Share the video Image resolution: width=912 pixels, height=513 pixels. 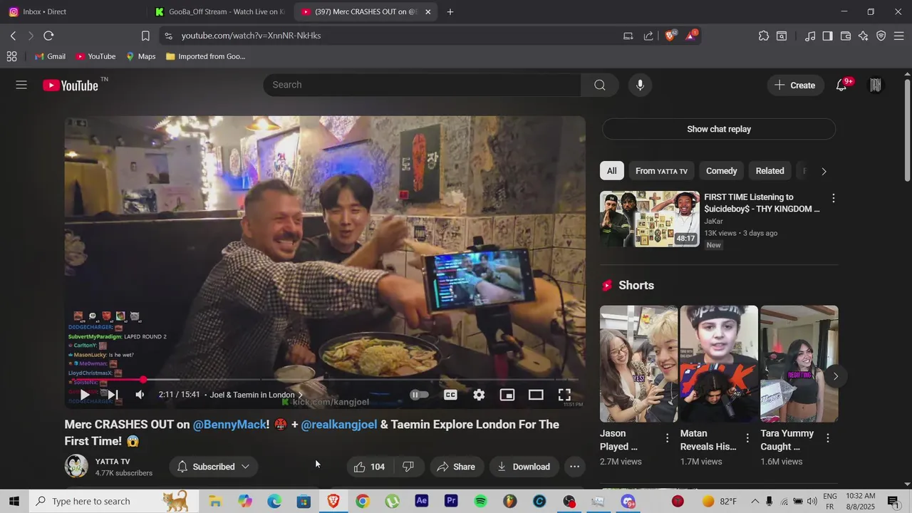(456, 467)
